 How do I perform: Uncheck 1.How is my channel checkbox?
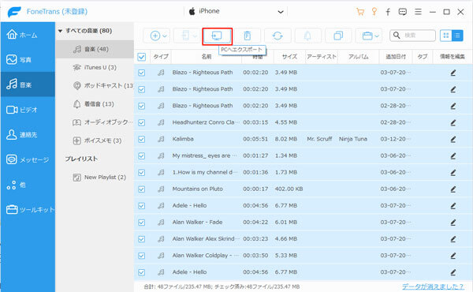pos(141,172)
